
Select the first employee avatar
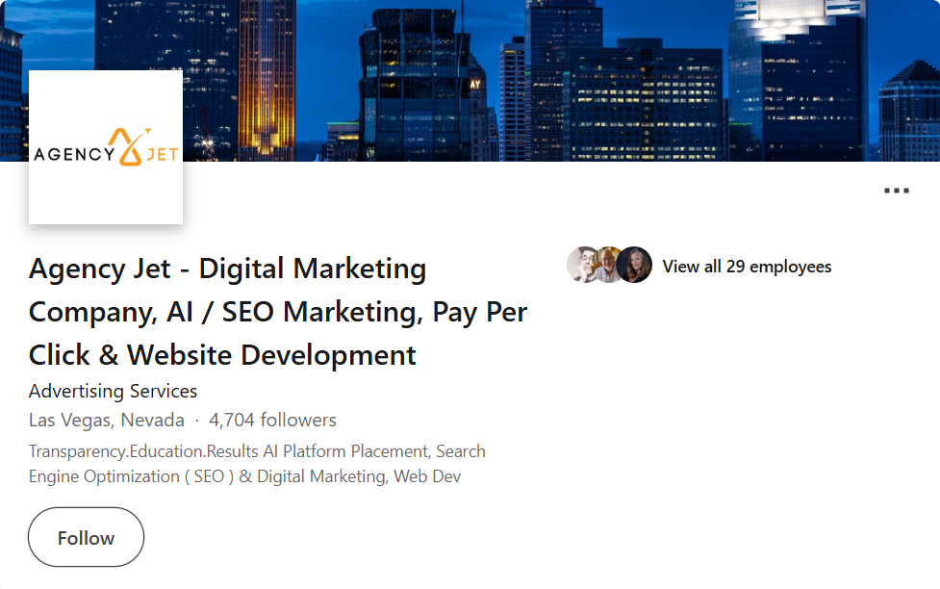583,266
